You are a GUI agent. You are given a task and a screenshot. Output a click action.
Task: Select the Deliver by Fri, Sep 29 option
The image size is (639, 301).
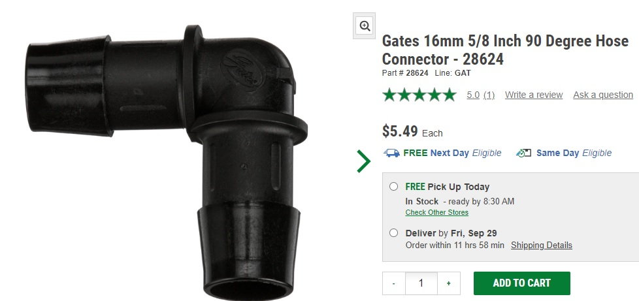coord(393,232)
